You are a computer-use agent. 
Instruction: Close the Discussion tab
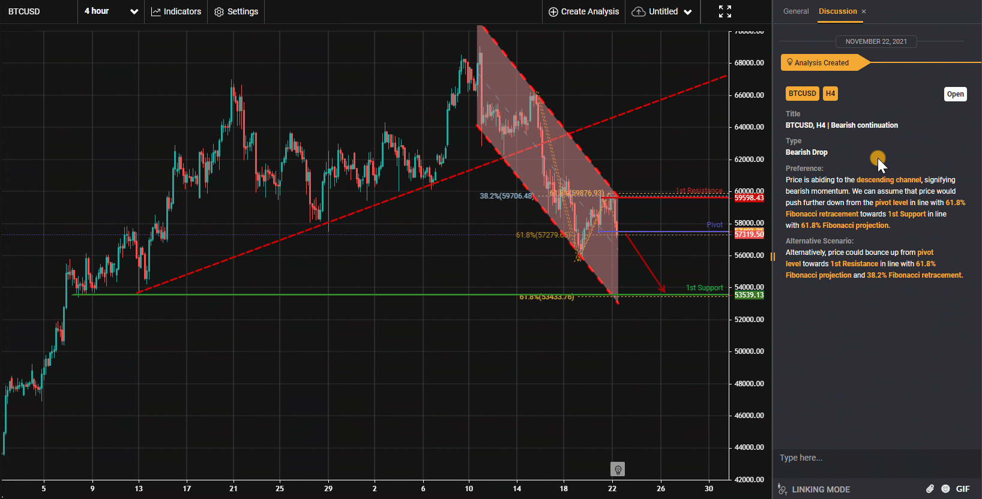[x=864, y=11]
